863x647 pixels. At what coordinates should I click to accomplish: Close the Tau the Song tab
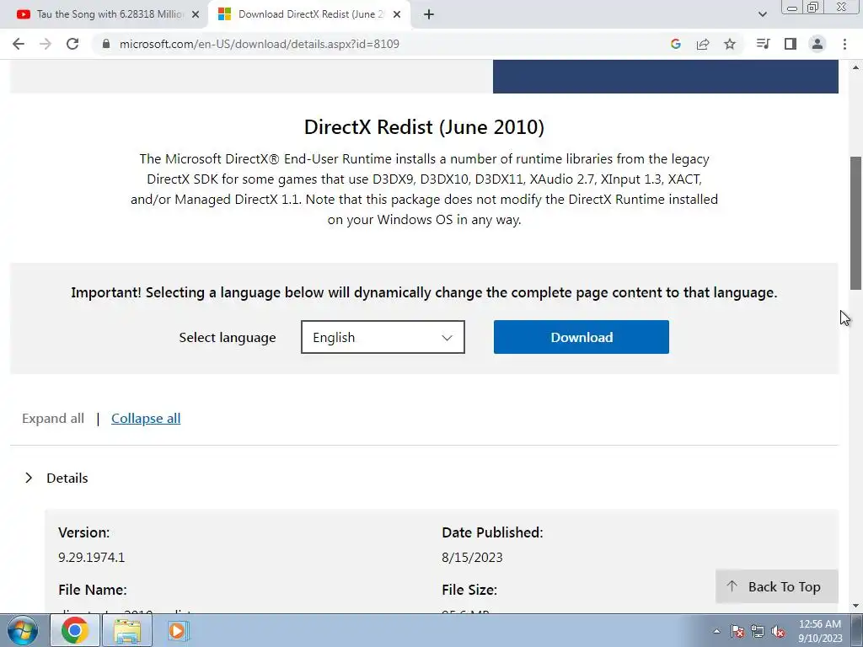click(x=196, y=14)
